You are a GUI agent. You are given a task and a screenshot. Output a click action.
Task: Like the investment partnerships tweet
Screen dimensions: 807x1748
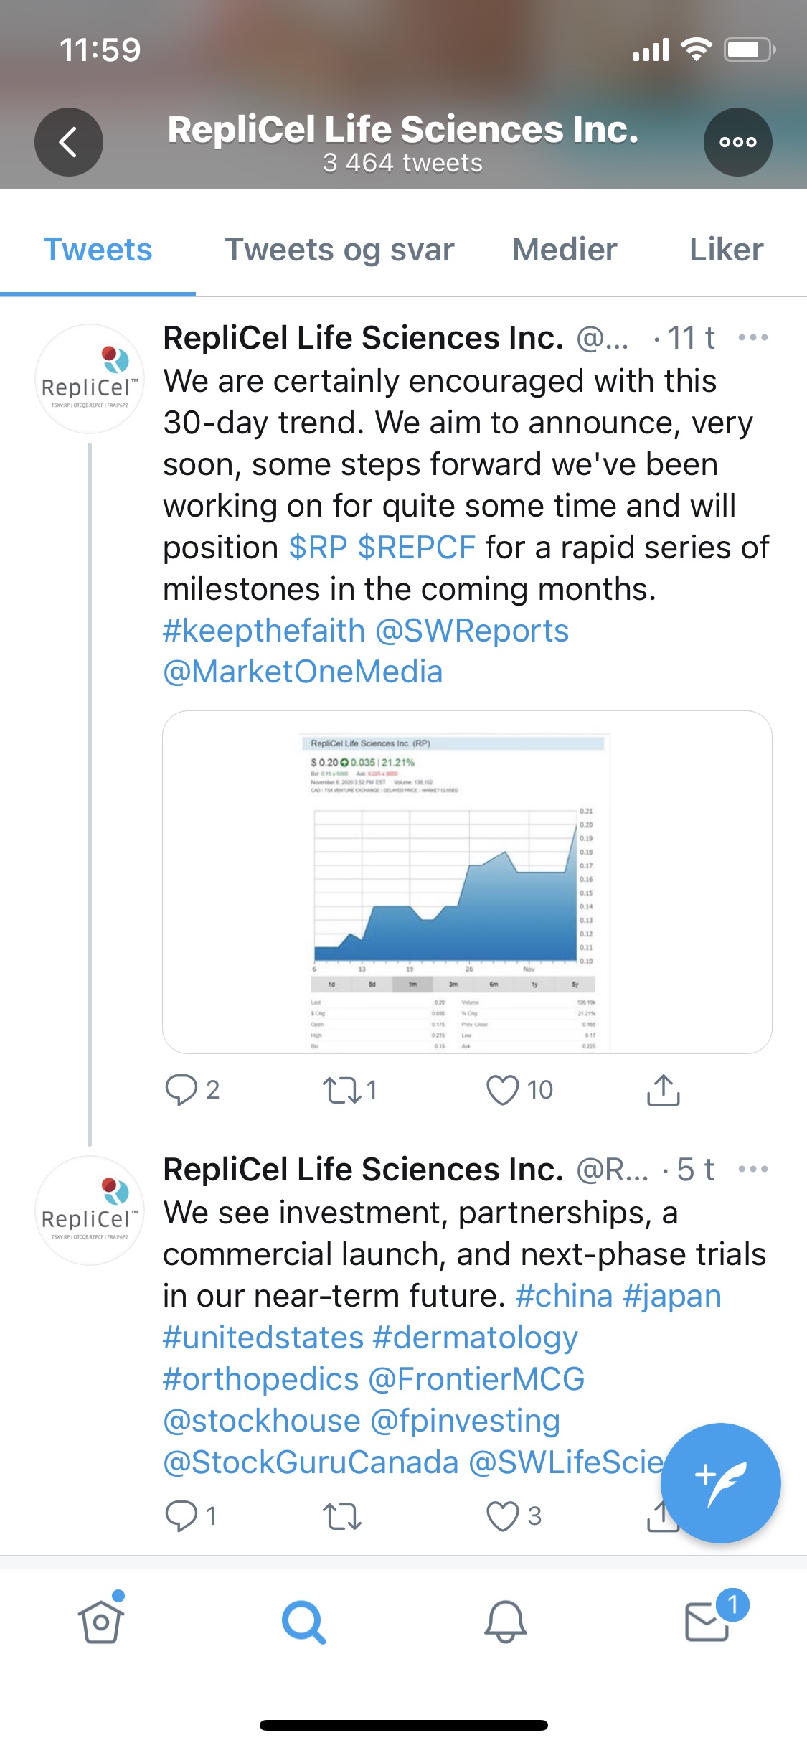[502, 1516]
